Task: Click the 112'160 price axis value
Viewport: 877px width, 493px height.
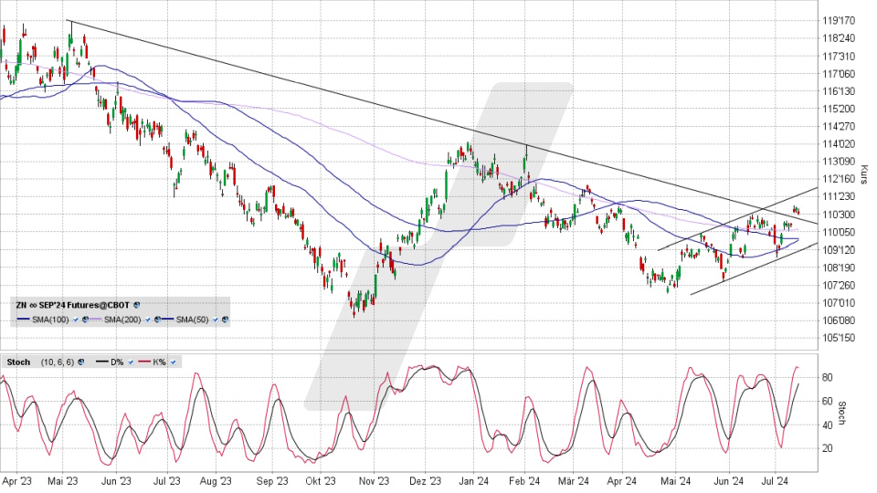Action: tap(839, 180)
